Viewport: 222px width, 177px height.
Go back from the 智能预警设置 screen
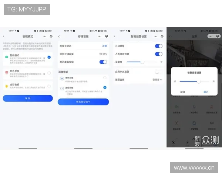point(115,37)
